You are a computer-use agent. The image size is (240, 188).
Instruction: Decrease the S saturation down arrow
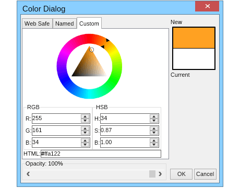[x=154, y=133]
